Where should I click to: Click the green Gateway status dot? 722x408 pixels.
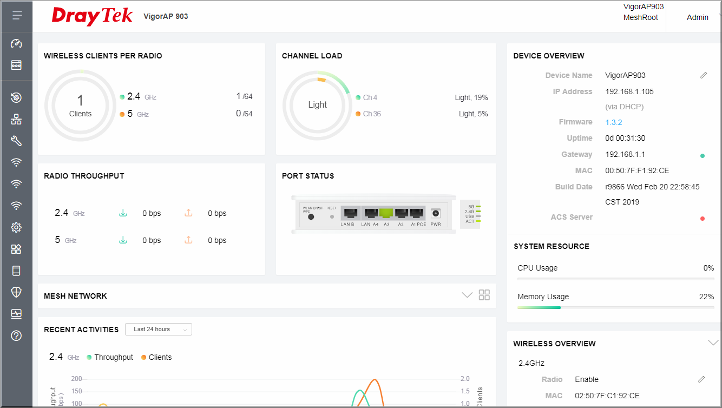point(703,156)
